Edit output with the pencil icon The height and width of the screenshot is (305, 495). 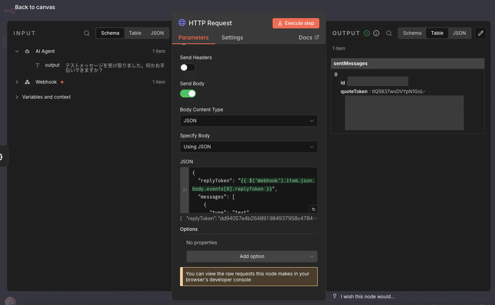tap(481, 33)
